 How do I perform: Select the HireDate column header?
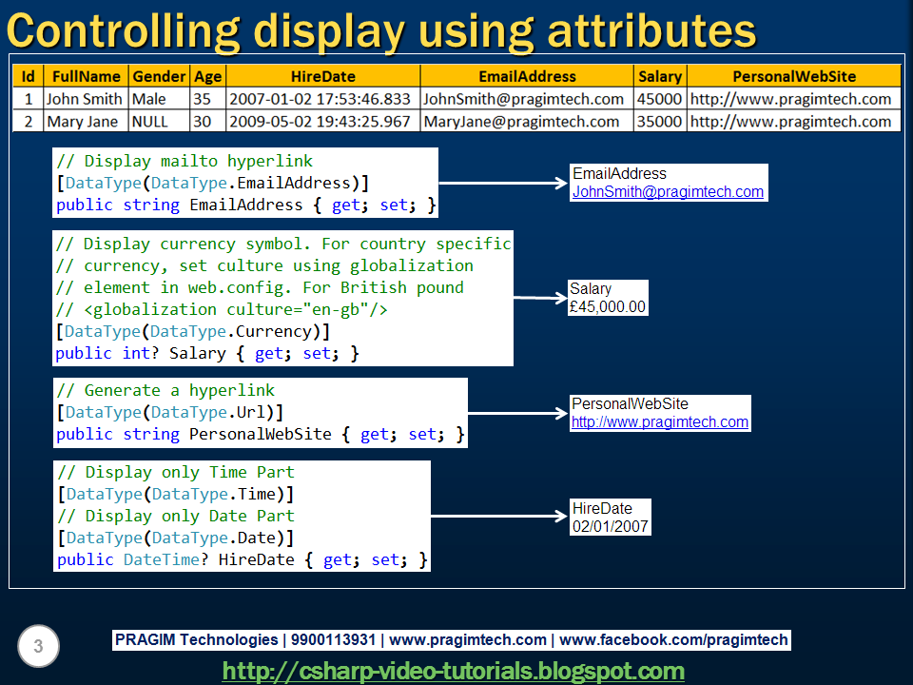click(323, 76)
